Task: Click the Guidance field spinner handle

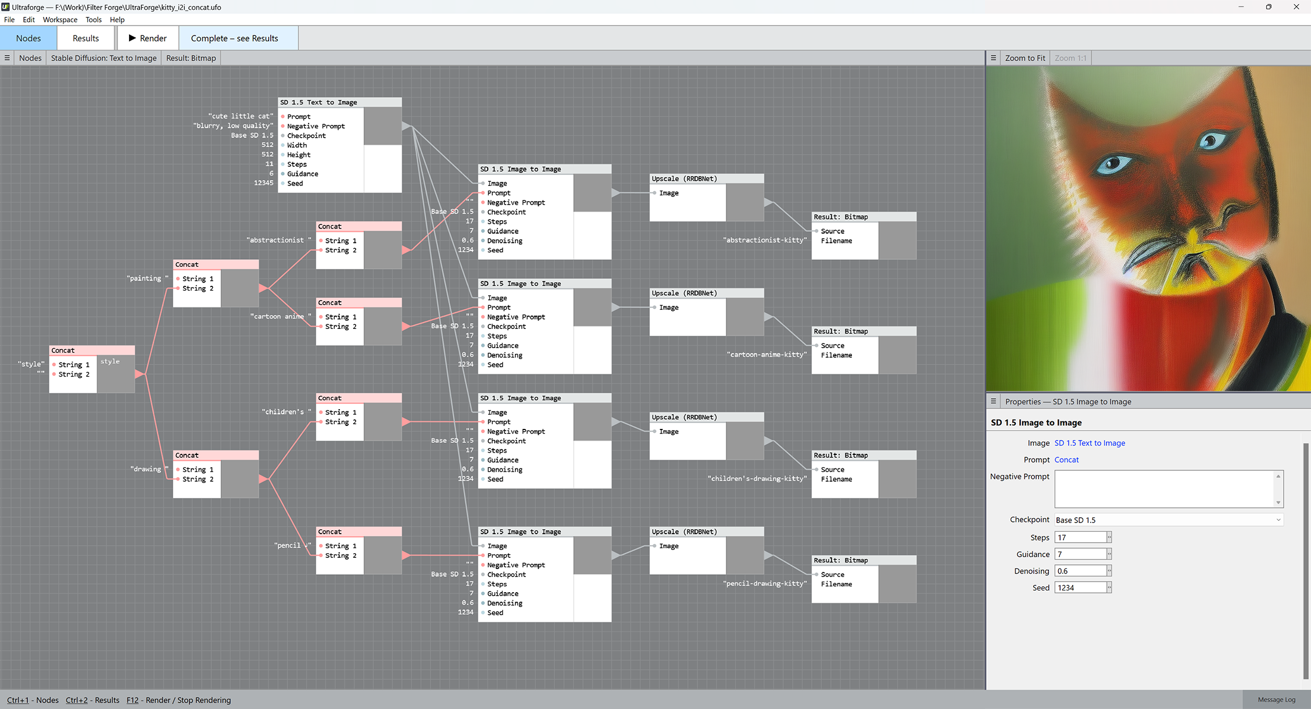Action: coord(1109,554)
